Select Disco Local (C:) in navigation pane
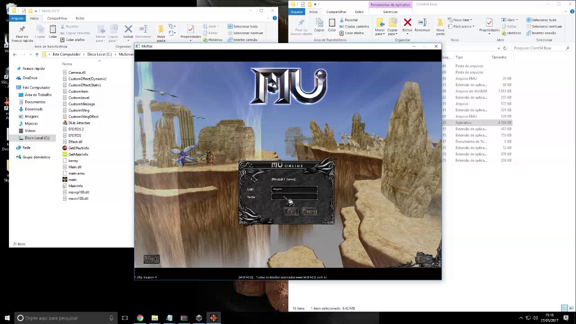Screen dimensions: 576x324 tap(37, 138)
